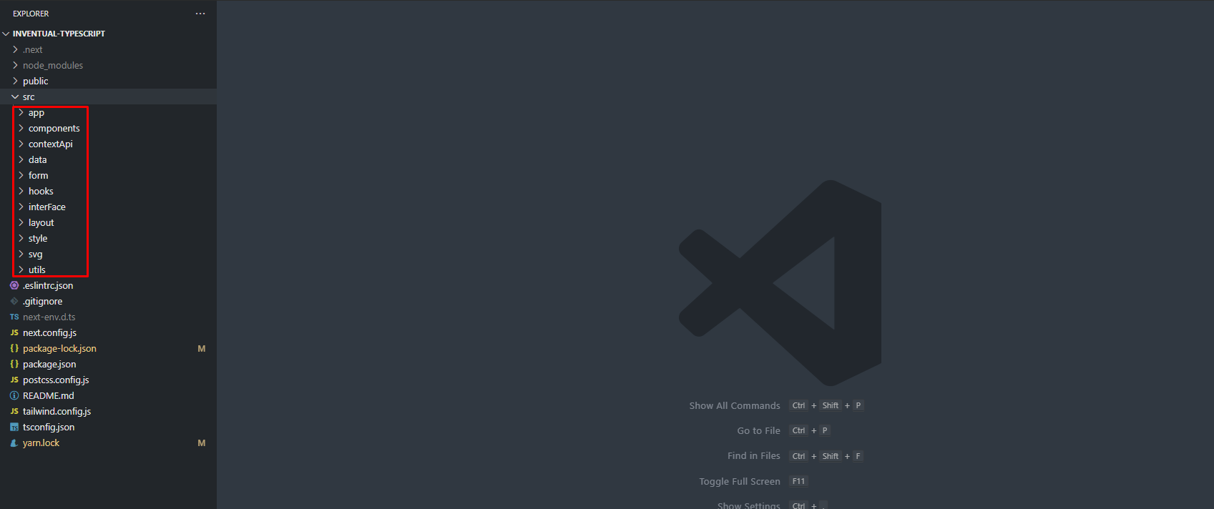Select the node_modules folder name
This screenshot has width=1214, height=509.
(53, 65)
